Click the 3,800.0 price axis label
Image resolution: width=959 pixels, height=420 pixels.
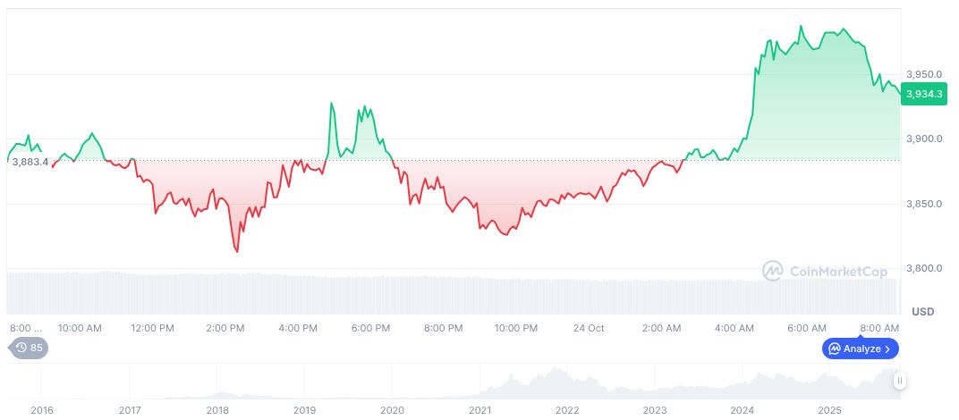coord(924,268)
